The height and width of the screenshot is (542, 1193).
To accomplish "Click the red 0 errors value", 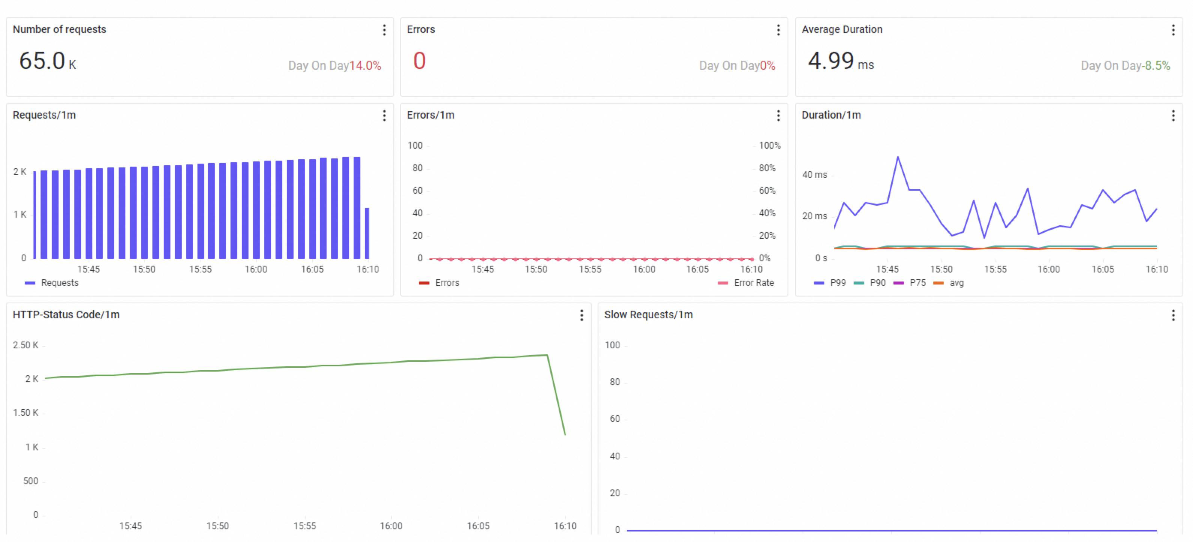I will (419, 61).
